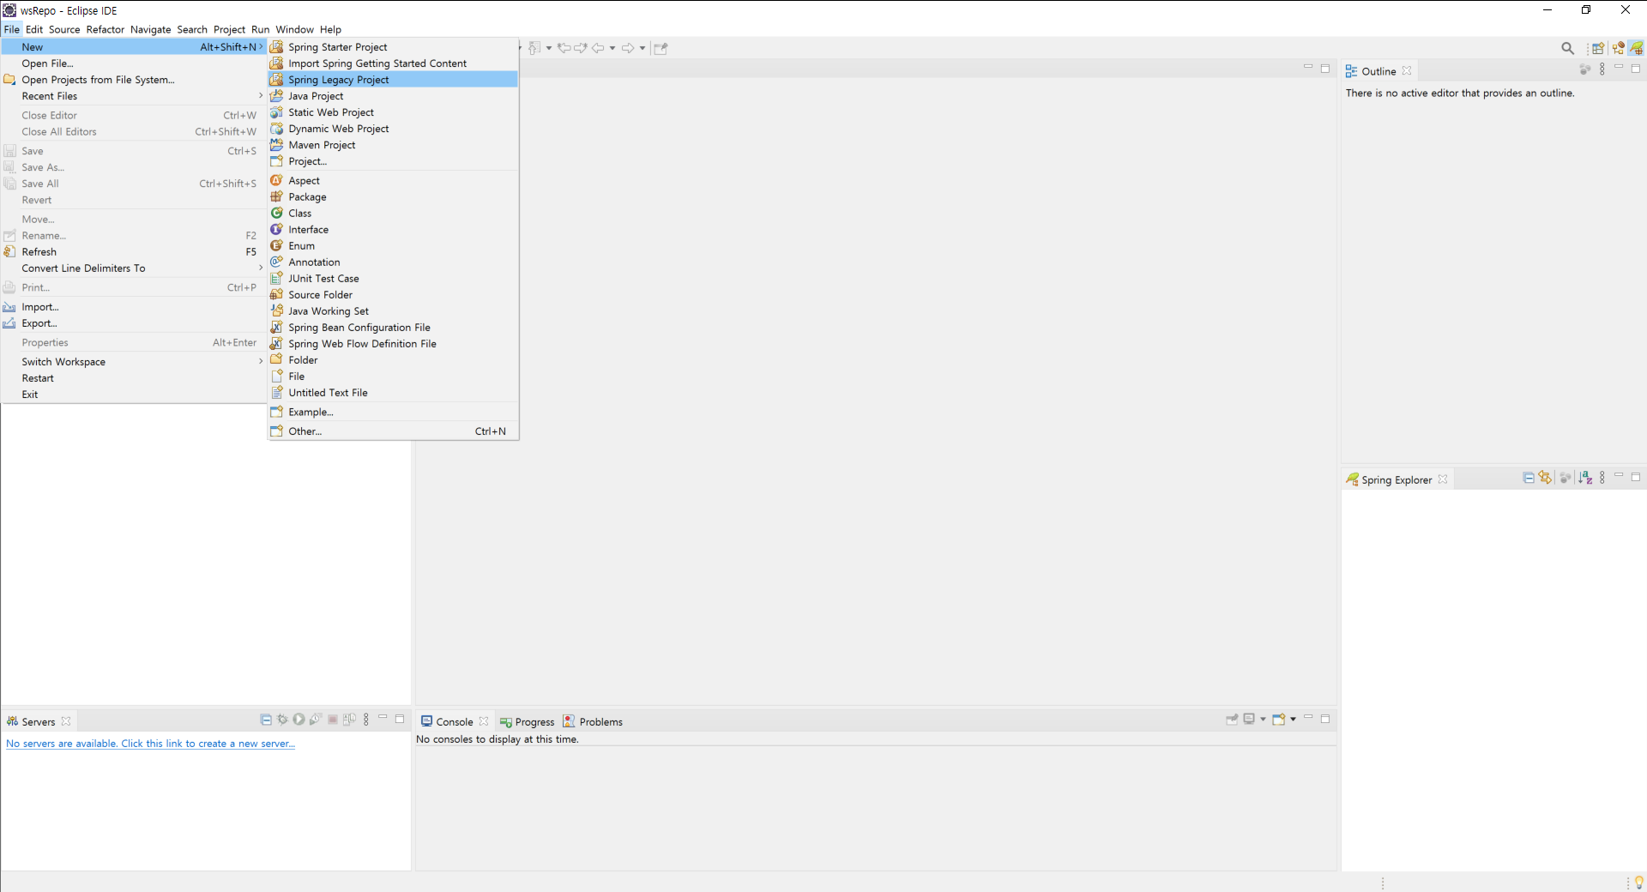
Task: Select Aspect in New submenu
Action: point(393,180)
